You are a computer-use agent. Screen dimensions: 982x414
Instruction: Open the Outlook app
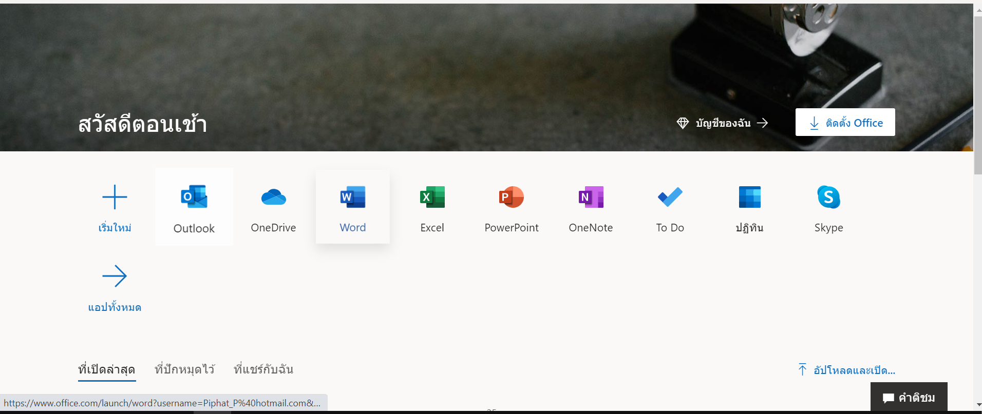pyautogui.click(x=194, y=207)
